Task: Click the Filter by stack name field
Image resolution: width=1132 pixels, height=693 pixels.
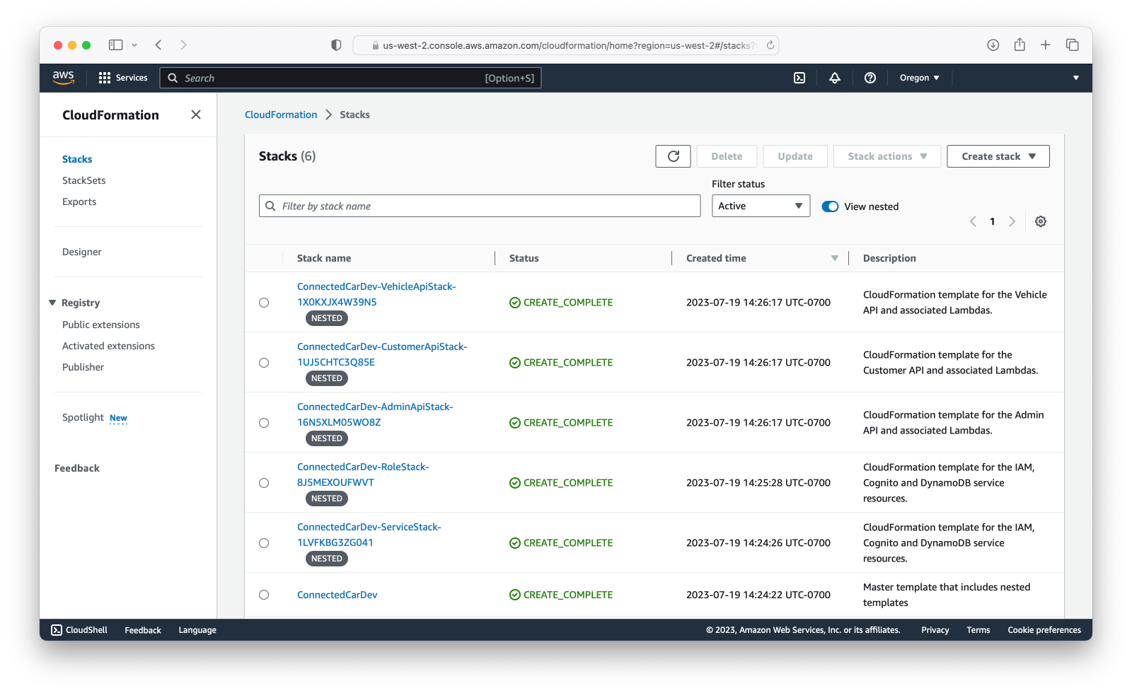Action: pyautogui.click(x=480, y=206)
